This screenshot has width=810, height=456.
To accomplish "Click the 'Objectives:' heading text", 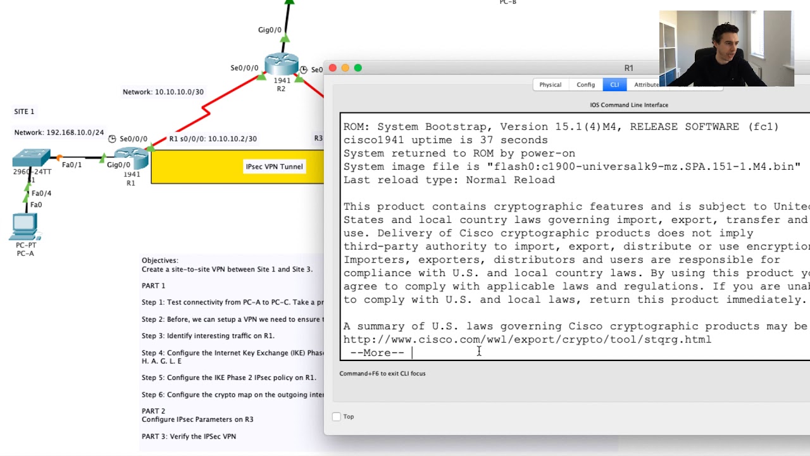I will (160, 260).
